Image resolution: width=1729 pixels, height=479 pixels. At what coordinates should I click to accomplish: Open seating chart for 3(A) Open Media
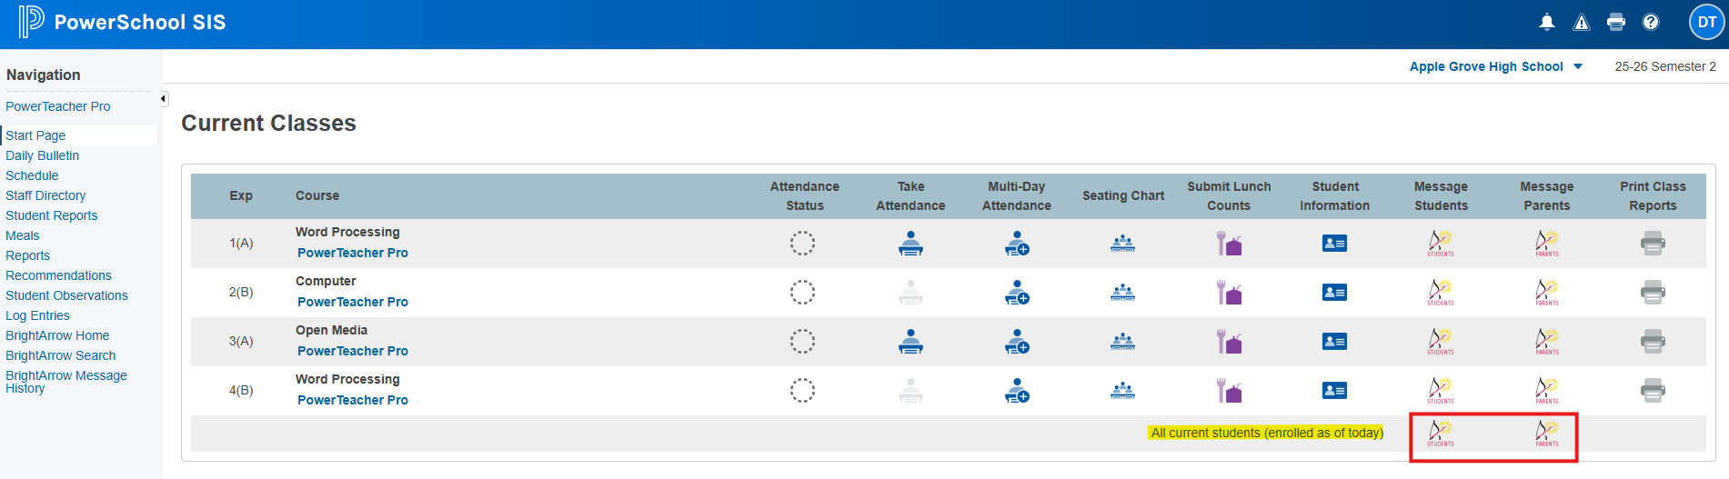tap(1122, 342)
